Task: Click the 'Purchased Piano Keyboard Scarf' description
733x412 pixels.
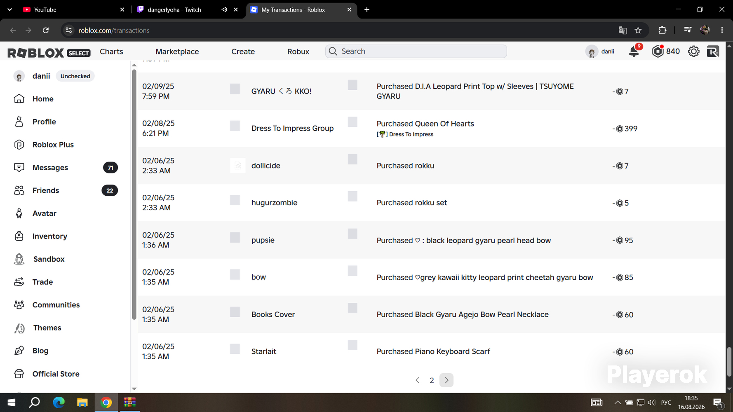Action: (433, 351)
